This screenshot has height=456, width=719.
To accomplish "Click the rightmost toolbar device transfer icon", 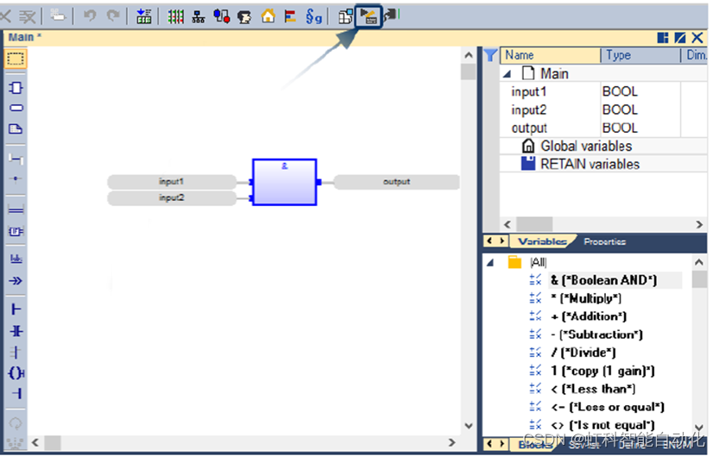I will 392,16.
